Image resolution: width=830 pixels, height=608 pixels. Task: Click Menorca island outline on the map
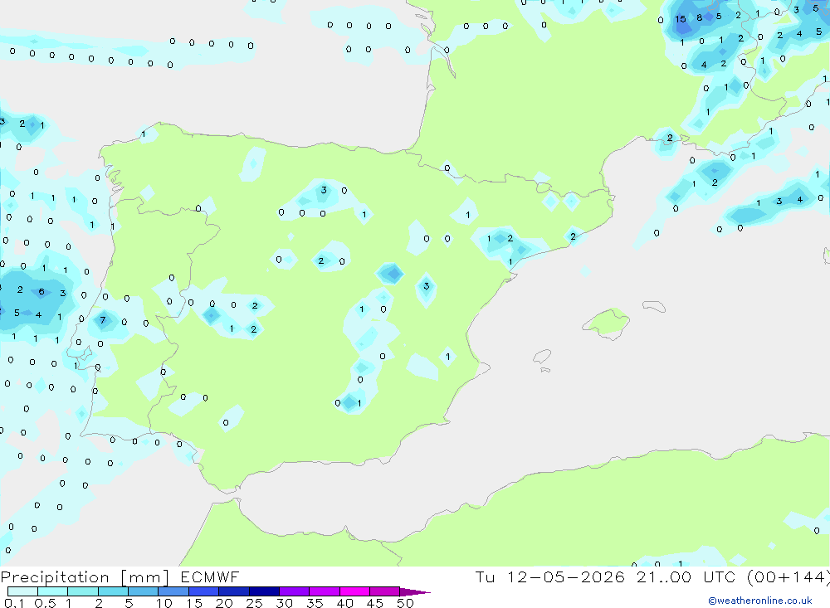pos(654,306)
